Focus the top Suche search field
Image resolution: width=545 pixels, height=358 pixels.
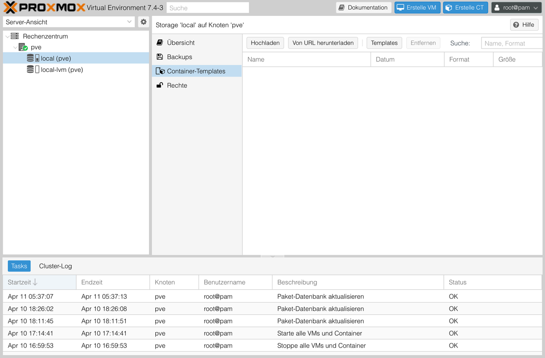point(208,8)
